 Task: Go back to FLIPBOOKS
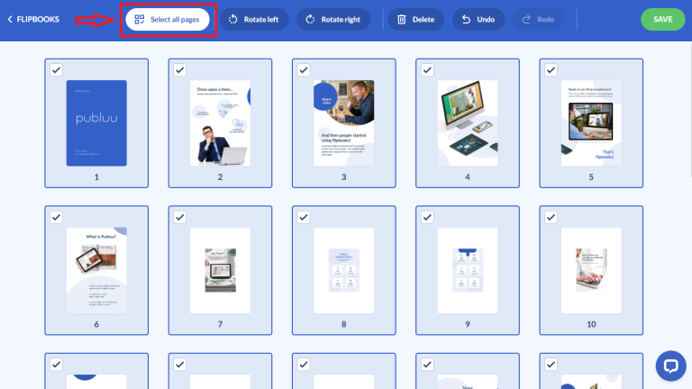[33, 20]
